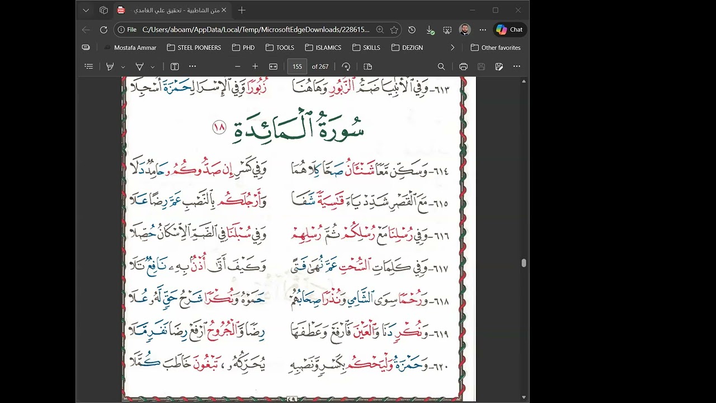This screenshot has height=403, width=716.
Task: Click the vertical scrollbar thumb
Action: pyautogui.click(x=524, y=263)
